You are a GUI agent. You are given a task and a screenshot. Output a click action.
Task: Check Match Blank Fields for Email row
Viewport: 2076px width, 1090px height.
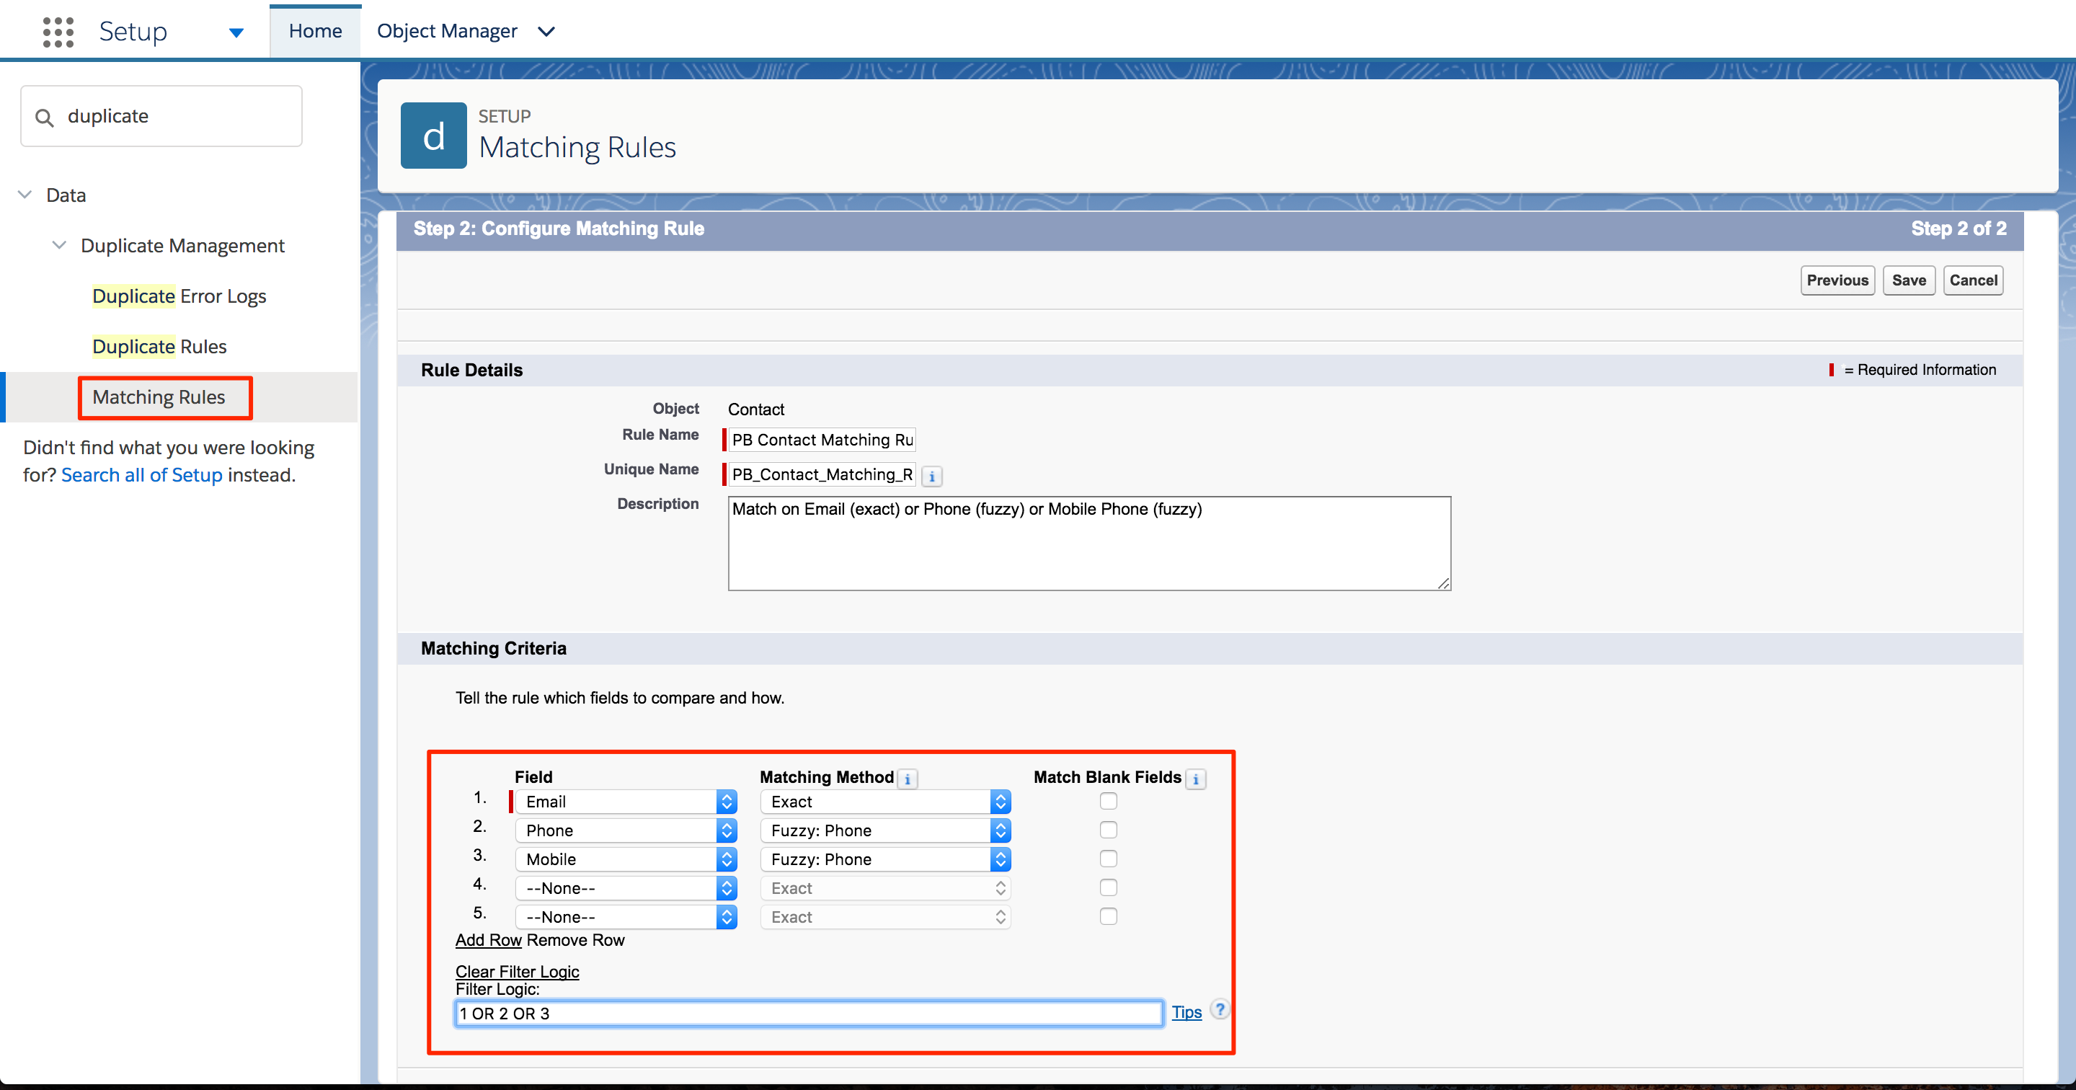coord(1109,802)
